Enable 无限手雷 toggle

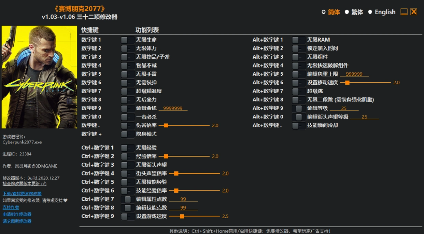tap(127, 74)
